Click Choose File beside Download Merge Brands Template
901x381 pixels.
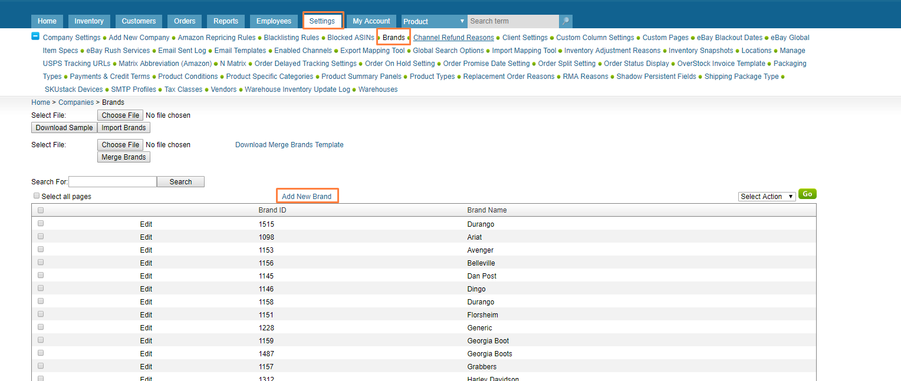(x=120, y=145)
